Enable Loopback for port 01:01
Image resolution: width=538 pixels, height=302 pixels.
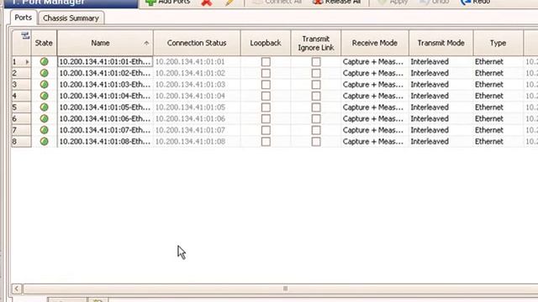tap(266, 62)
